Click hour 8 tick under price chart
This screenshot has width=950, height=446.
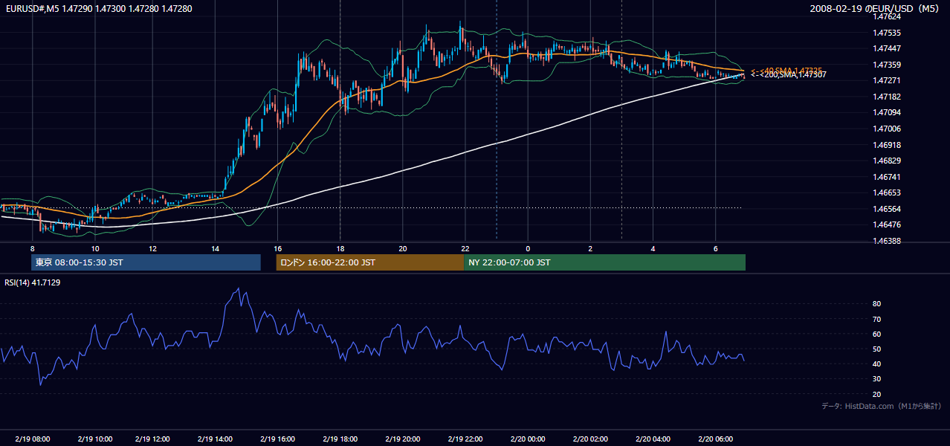click(x=33, y=248)
